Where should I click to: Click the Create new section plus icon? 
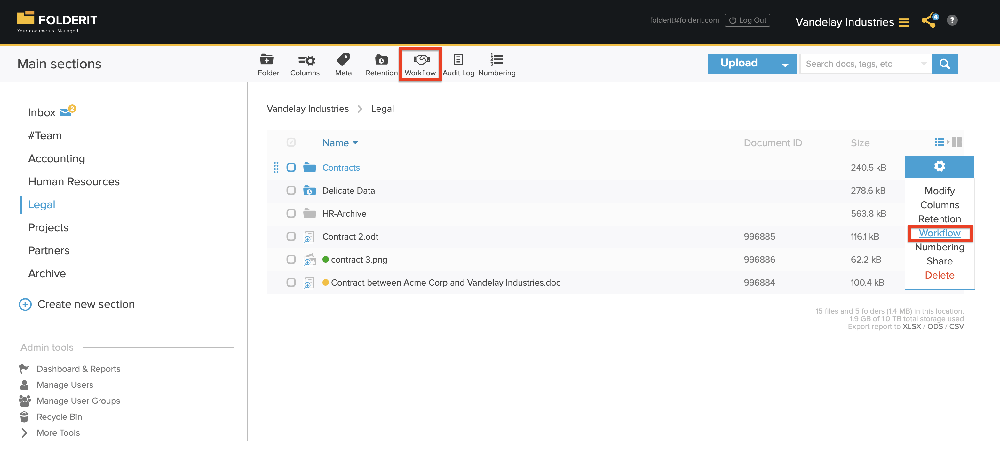(25, 304)
